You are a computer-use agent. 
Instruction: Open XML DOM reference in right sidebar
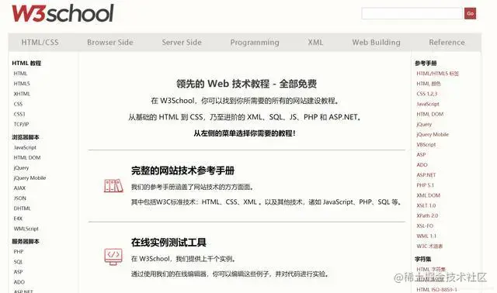[428, 195]
